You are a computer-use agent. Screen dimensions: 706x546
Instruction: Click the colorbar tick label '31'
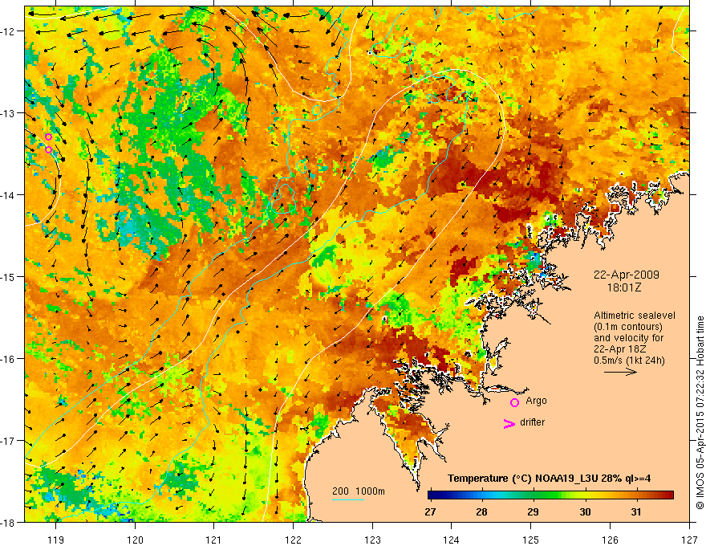tap(635, 512)
